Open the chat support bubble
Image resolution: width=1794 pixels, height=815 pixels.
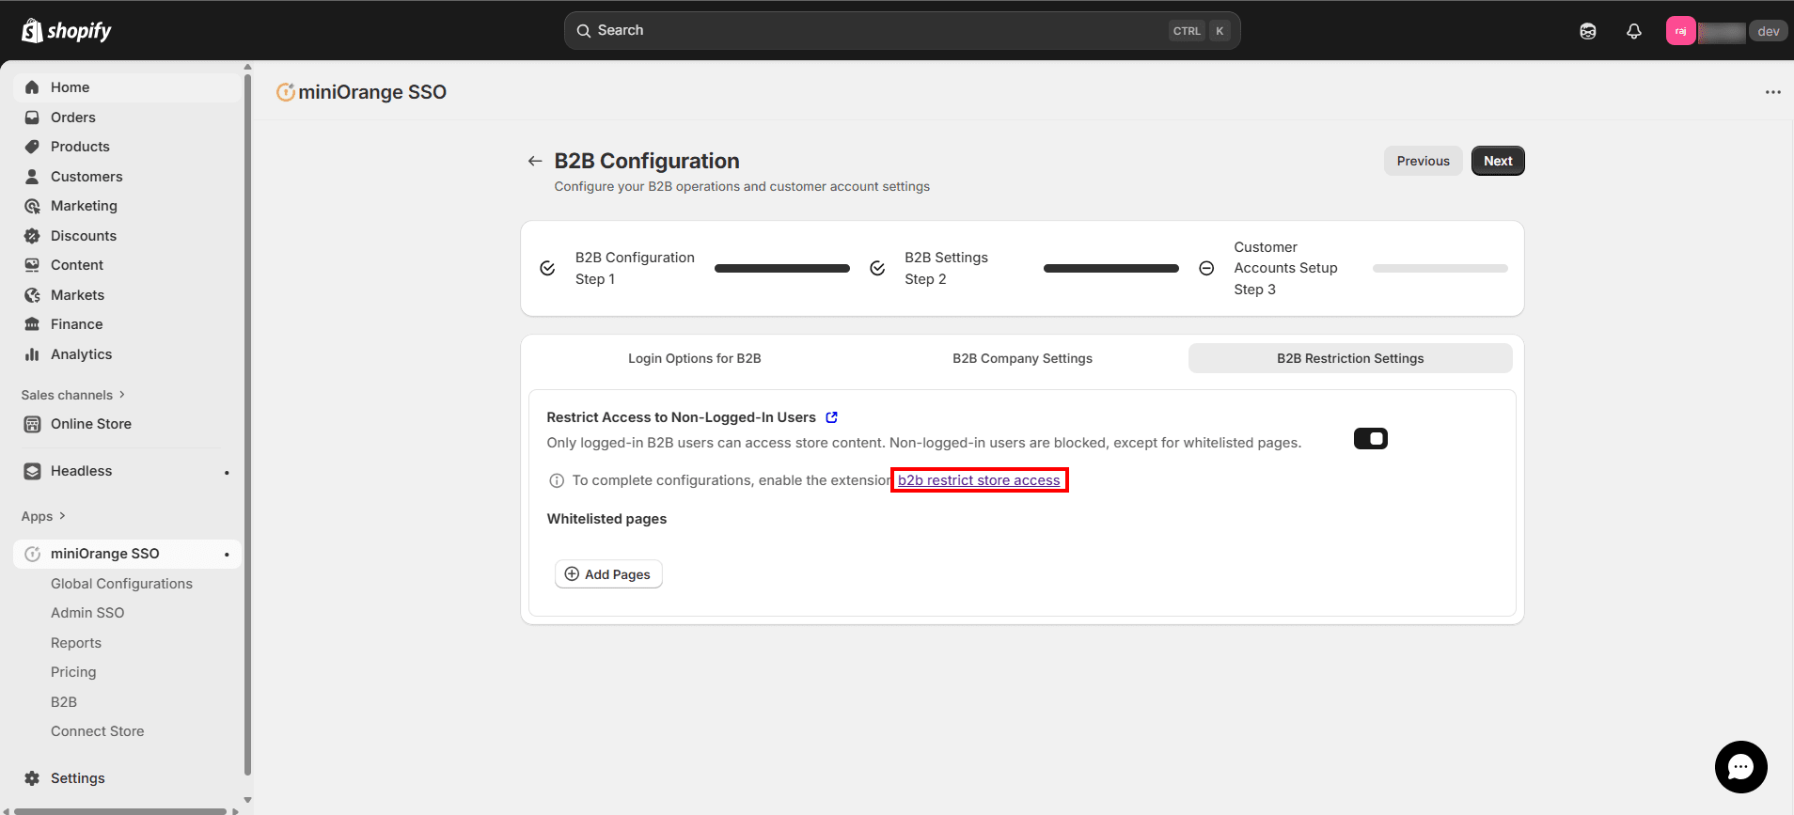coord(1741,767)
